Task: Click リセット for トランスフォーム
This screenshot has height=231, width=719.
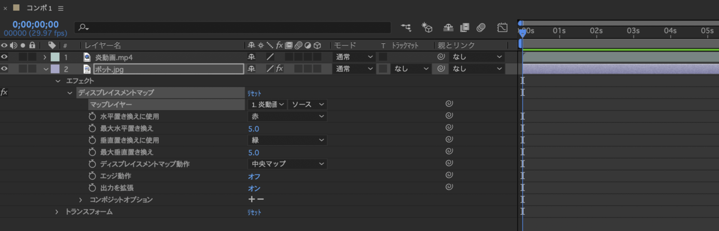Action: (254, 212)
